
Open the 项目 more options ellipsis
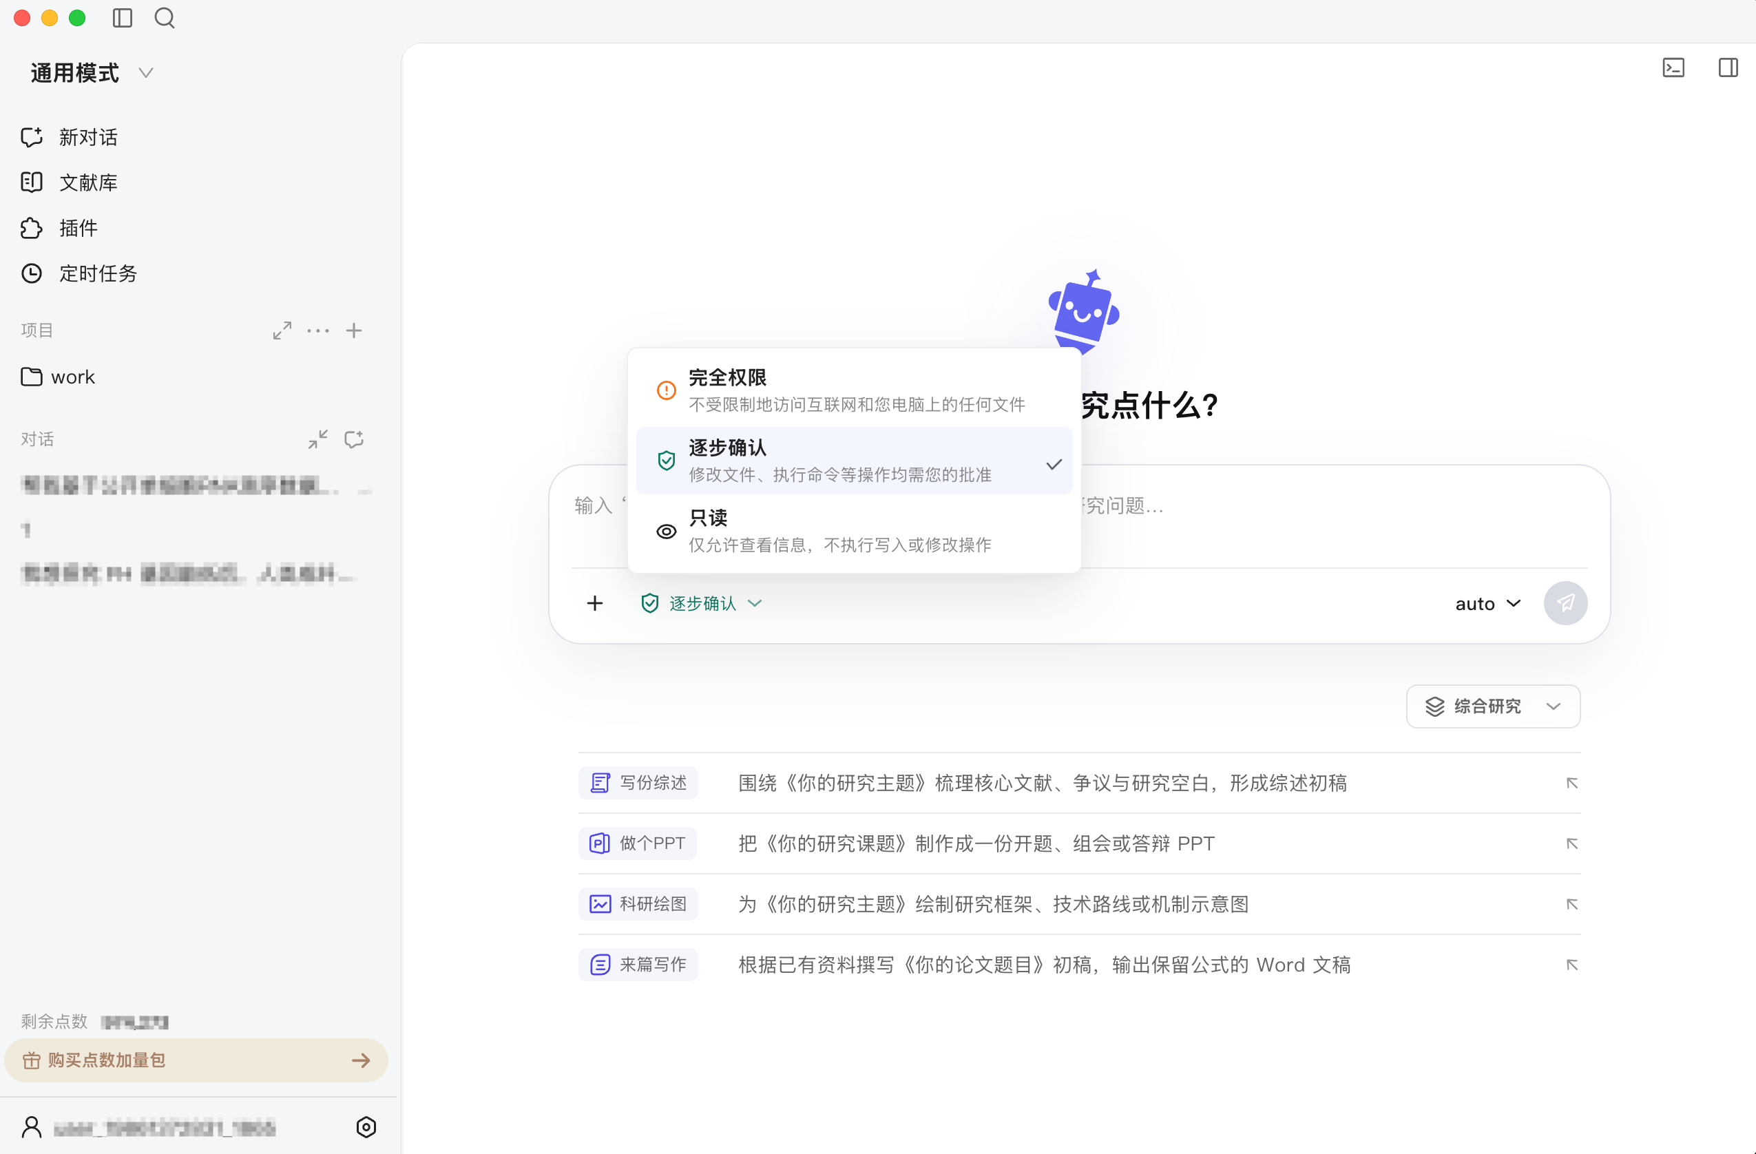tap(318, 331)
